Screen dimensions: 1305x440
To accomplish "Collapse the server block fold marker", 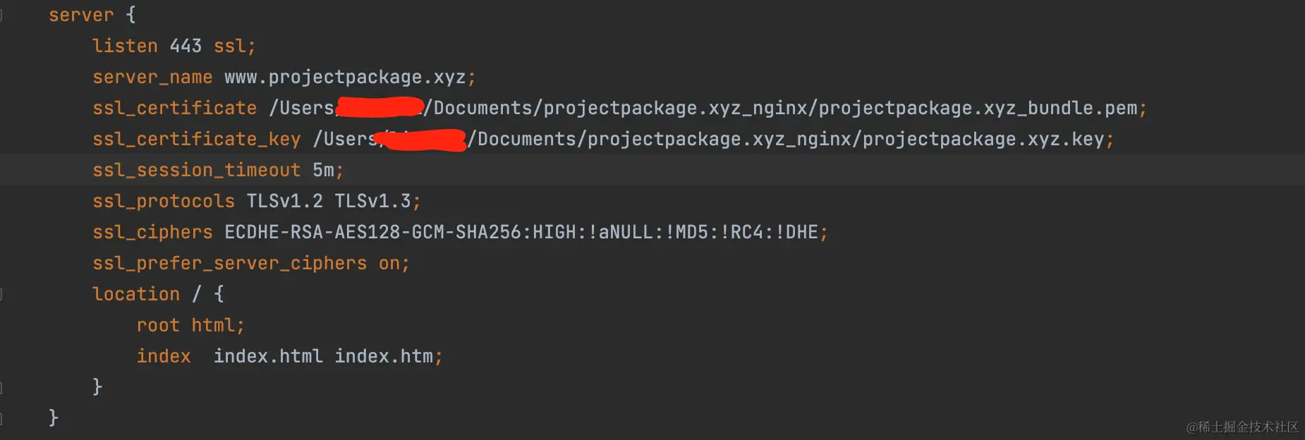I will 1,16.
